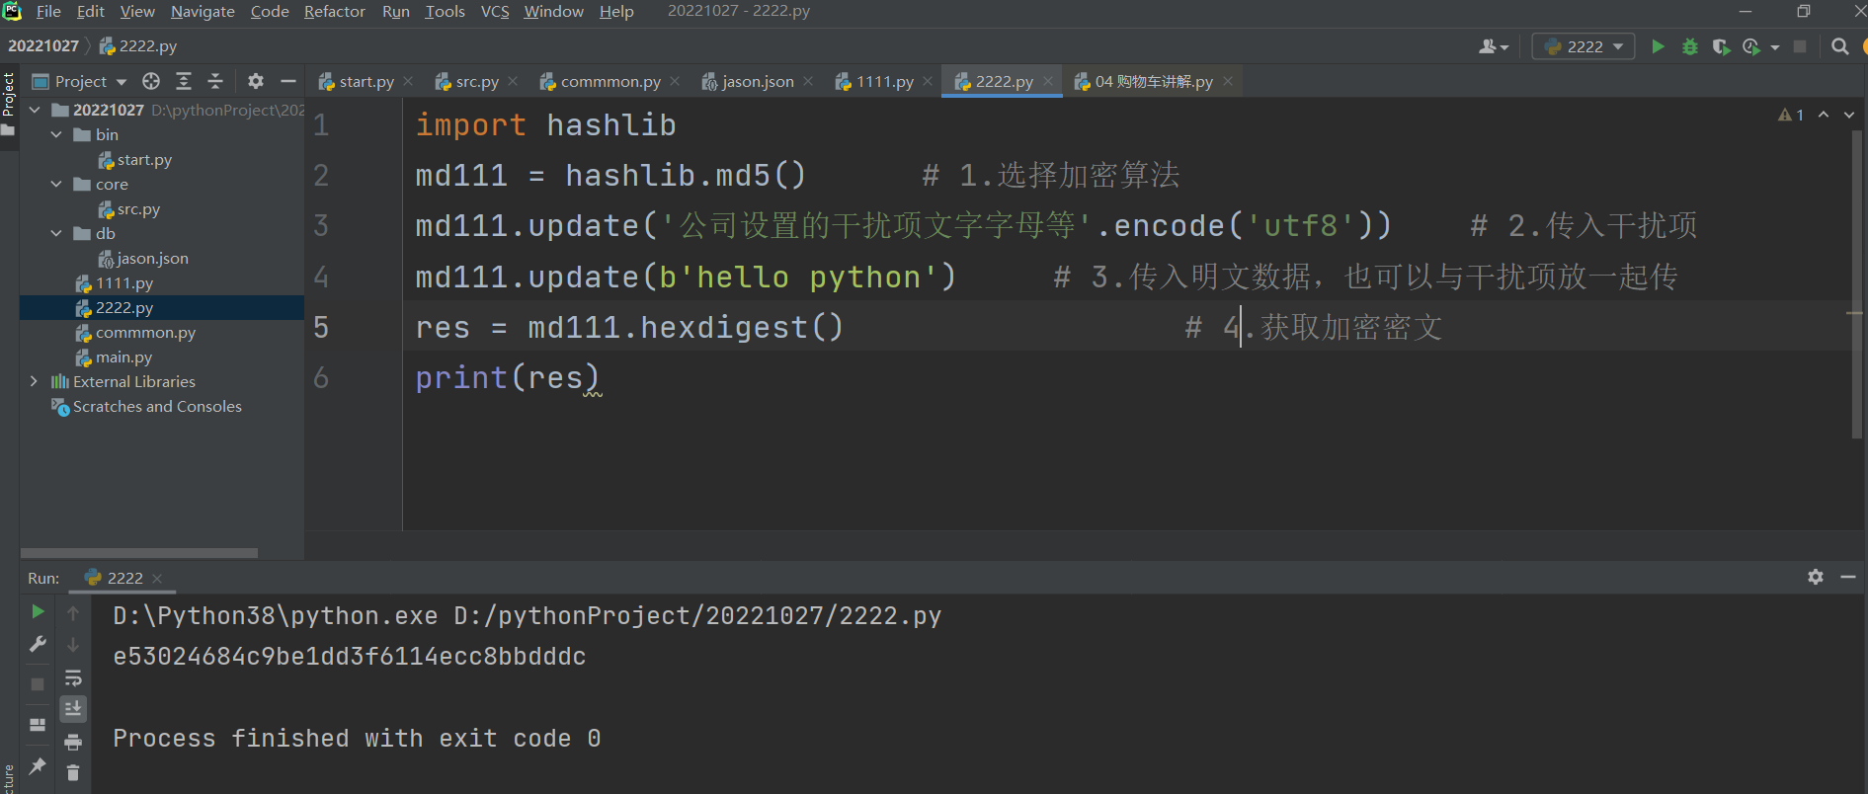Image resolution: width=1868 pixels, height=794 pixels.
Task: Expand External Libraries node
Action: [x=35, y=382]
